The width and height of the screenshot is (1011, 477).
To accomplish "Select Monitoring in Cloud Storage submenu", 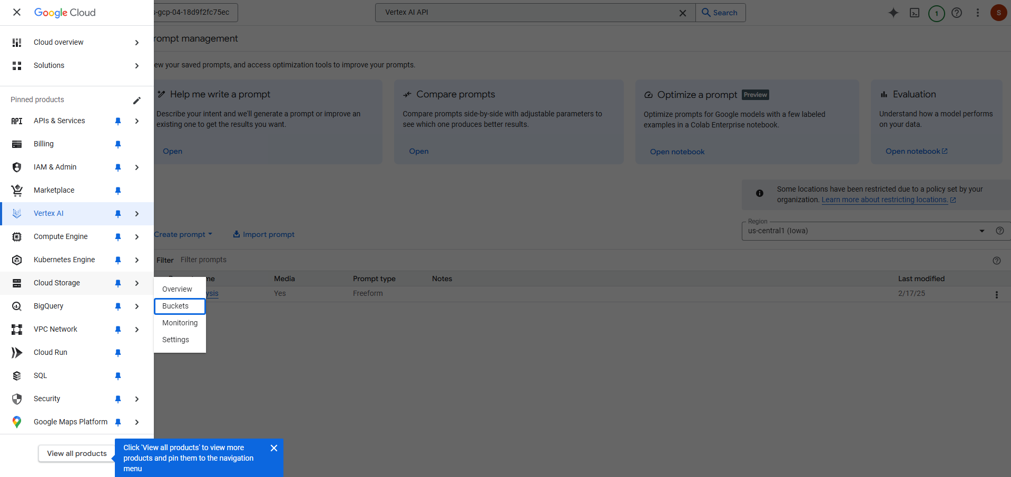I will pyautogui.click(x=180, y=323).
